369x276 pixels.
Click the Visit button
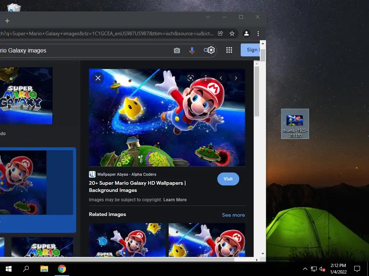click(x=228, y=179)
